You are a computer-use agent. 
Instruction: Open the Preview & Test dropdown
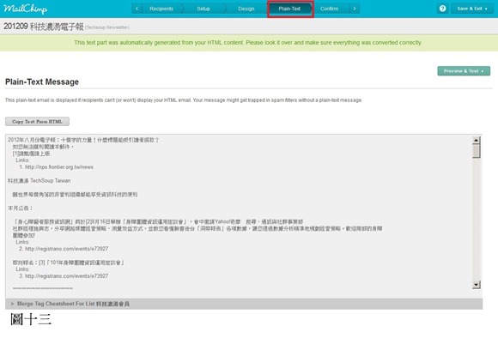(464, 70)
